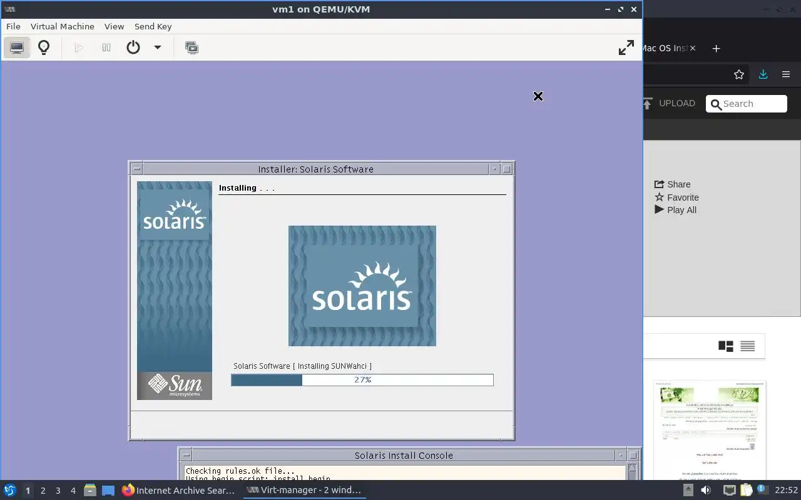Switch VM viewer to fullscreen
Viewport: 801px width, 500px height.
click(626, 47)
